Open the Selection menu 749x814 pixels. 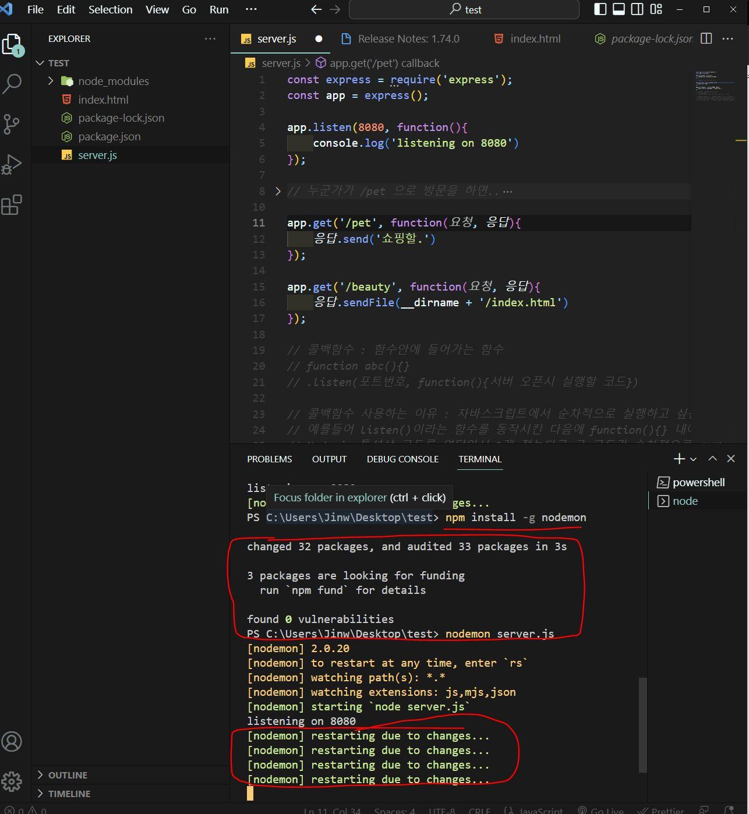point(110,9)
